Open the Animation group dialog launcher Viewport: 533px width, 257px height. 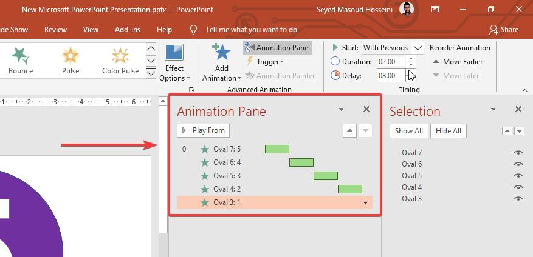click(191, 90)
